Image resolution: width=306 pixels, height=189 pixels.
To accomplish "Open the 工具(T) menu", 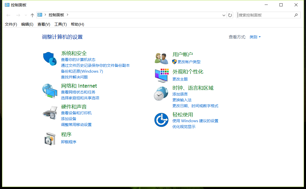I will click(x=60, y=24).
